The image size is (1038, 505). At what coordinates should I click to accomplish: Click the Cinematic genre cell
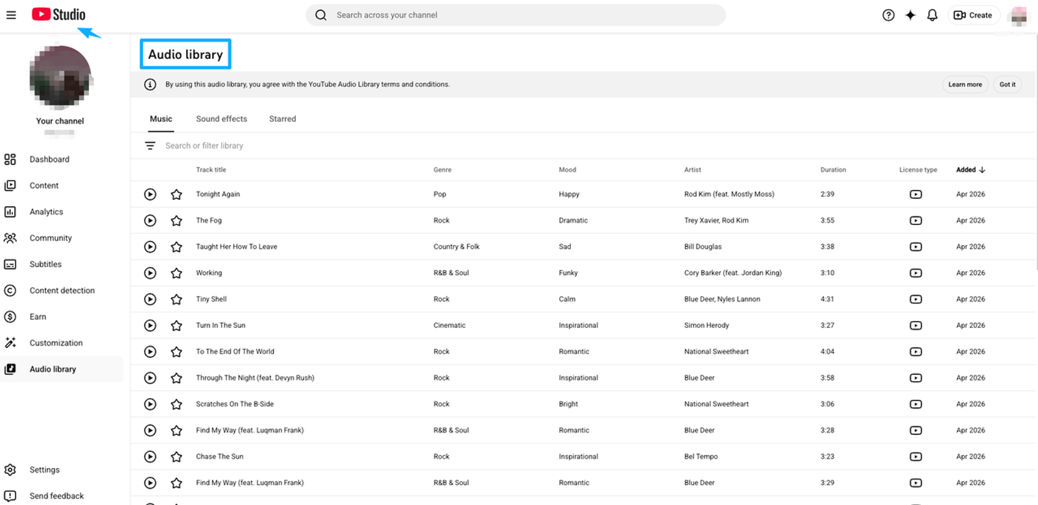(450, 325)
